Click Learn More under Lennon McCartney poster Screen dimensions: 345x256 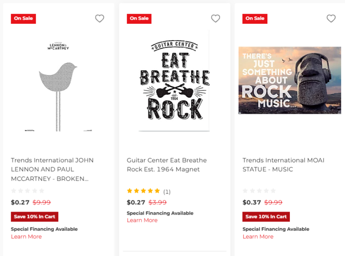(x=26, y=237)
